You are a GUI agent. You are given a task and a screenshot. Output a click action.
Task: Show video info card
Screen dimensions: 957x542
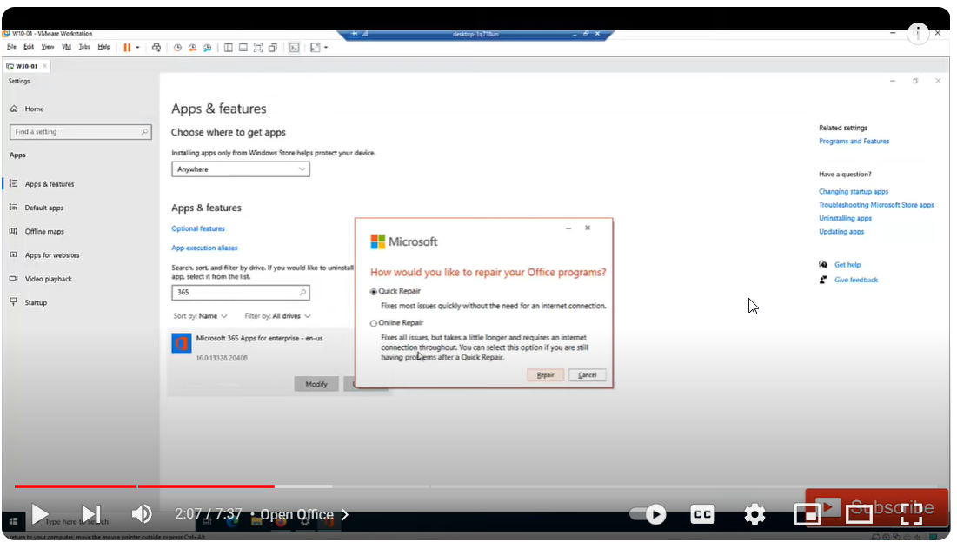(918, 34)
